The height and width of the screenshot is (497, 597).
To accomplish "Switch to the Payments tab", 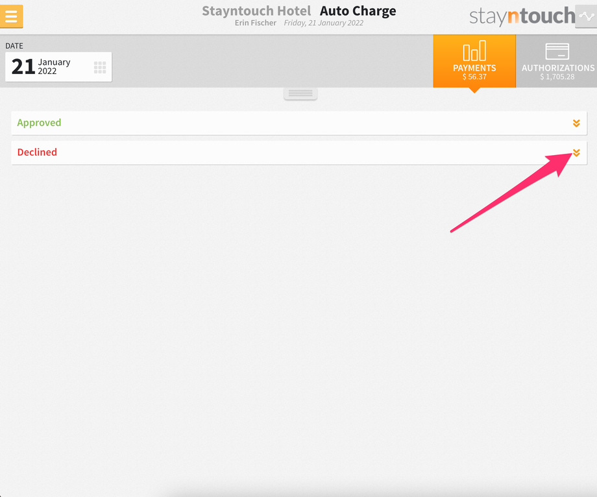I will pyautogui.click(x=474, y=61).
